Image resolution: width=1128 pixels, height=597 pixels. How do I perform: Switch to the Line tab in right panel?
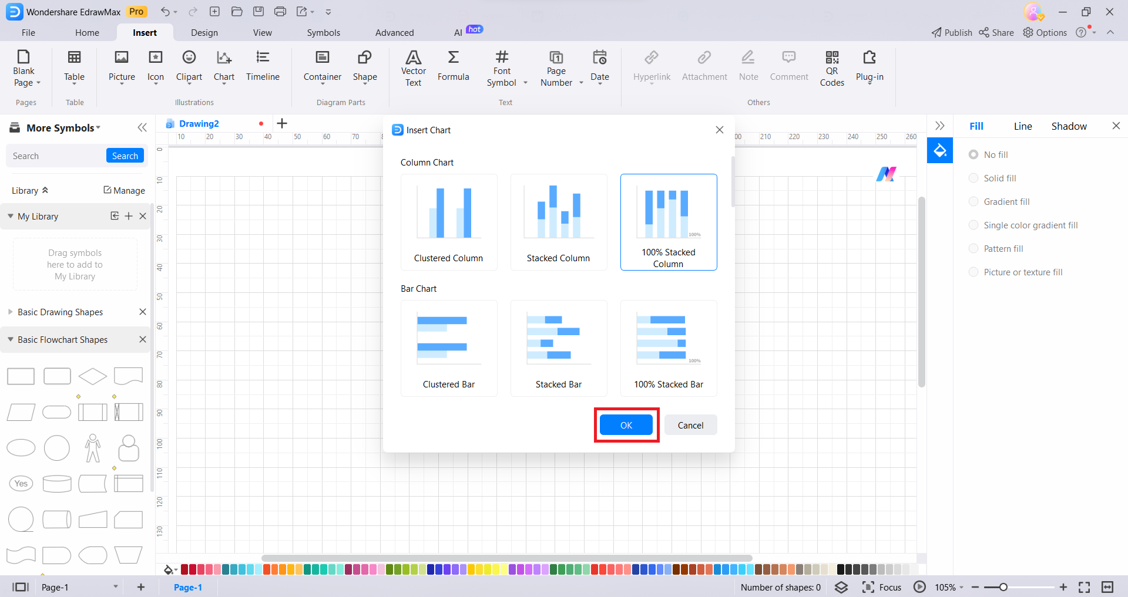tap(1023, 126)
